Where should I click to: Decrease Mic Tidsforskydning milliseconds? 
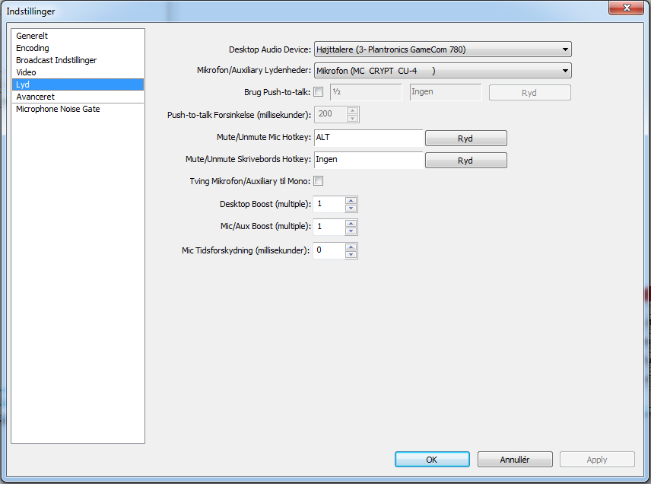coord(351,254)
